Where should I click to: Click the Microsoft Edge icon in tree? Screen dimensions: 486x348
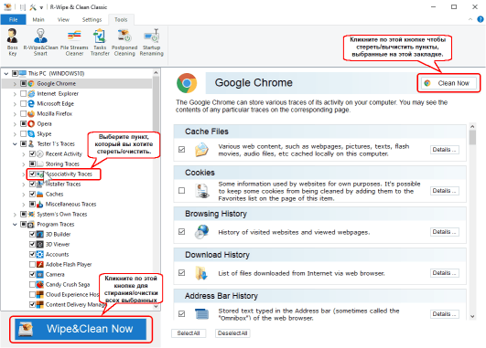pyautogui.click(x=31, y=103)
